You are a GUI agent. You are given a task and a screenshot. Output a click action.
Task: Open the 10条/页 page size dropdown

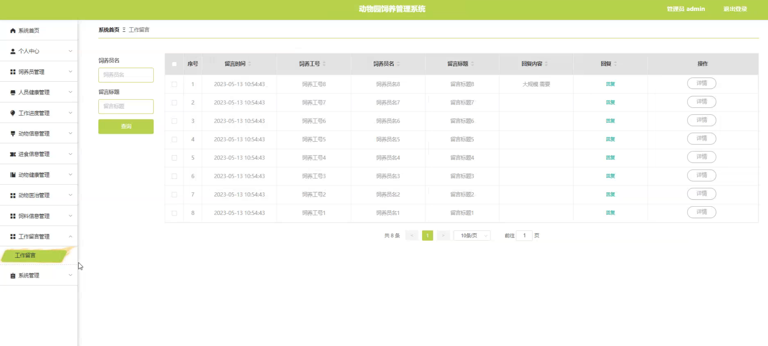click(472, 236)
